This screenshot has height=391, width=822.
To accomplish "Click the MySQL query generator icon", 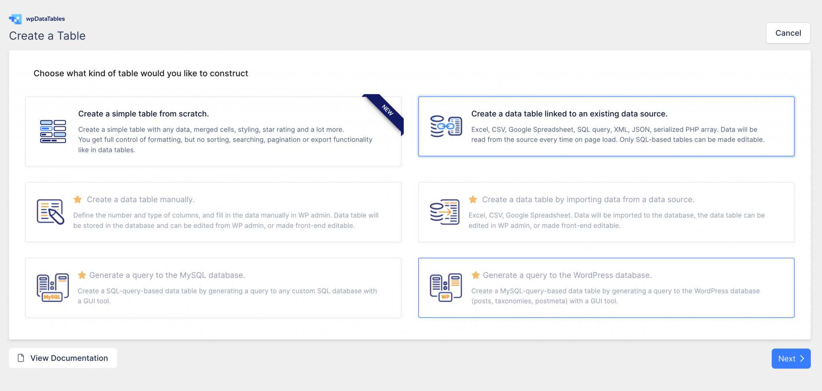I will coord(53,288).
